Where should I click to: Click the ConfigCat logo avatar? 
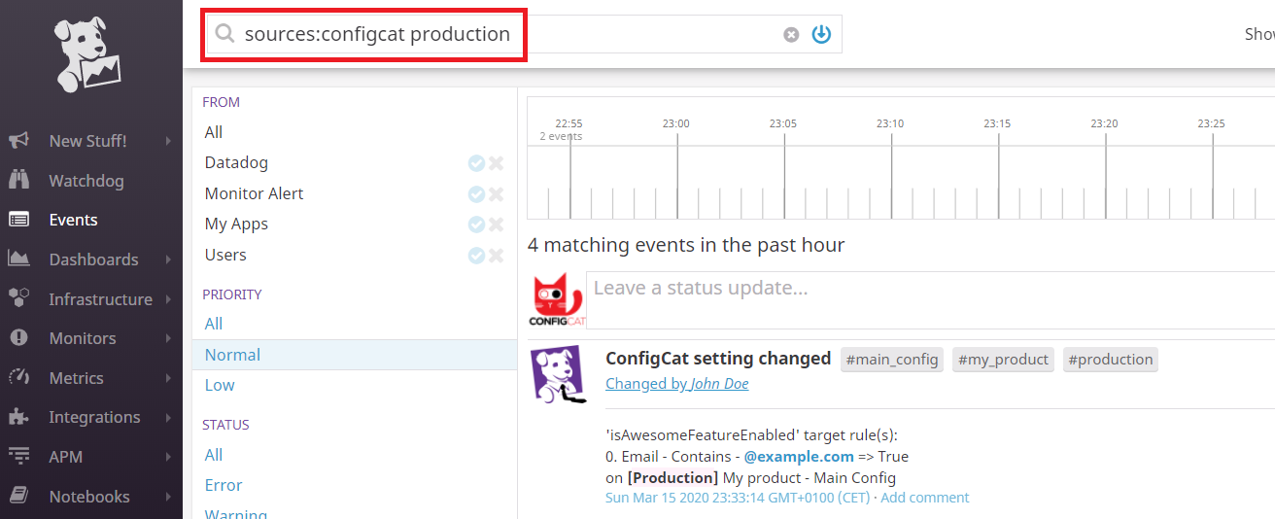(557, 300)
